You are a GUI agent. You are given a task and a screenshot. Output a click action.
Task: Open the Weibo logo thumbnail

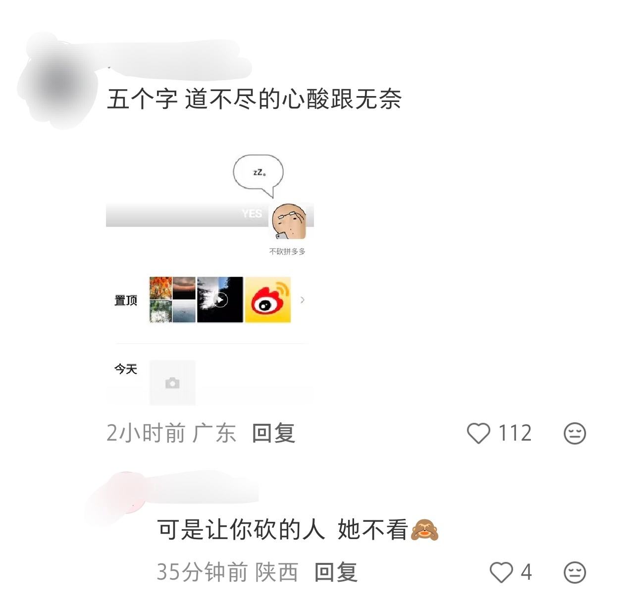pyautogui.click(x=268, y=300)
